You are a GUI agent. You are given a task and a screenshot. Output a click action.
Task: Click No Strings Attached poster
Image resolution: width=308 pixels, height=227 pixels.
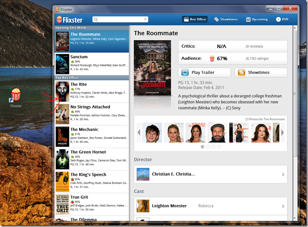point(62,114)
